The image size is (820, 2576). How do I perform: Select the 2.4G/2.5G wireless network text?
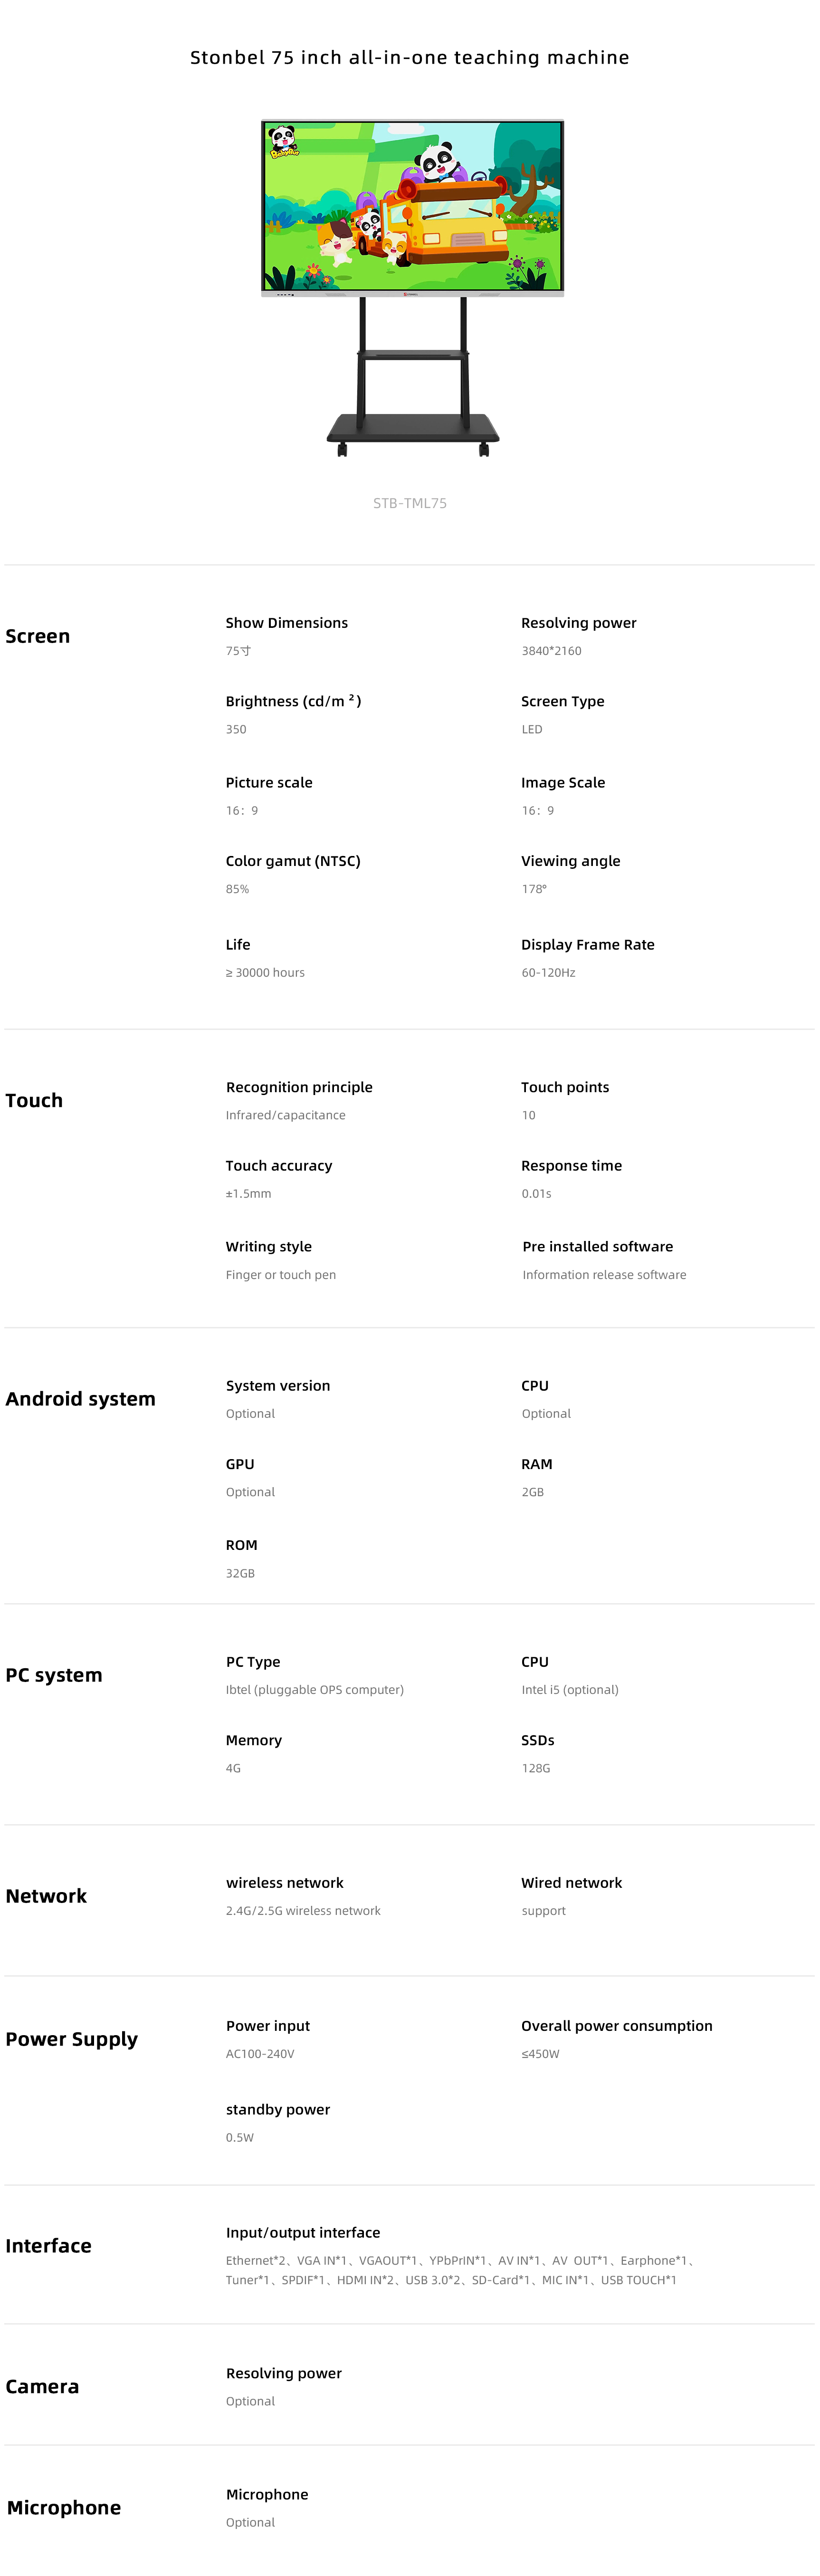point(303,1911)
